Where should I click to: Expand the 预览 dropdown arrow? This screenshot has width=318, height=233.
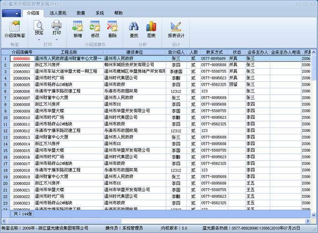[x=39, y=39]
